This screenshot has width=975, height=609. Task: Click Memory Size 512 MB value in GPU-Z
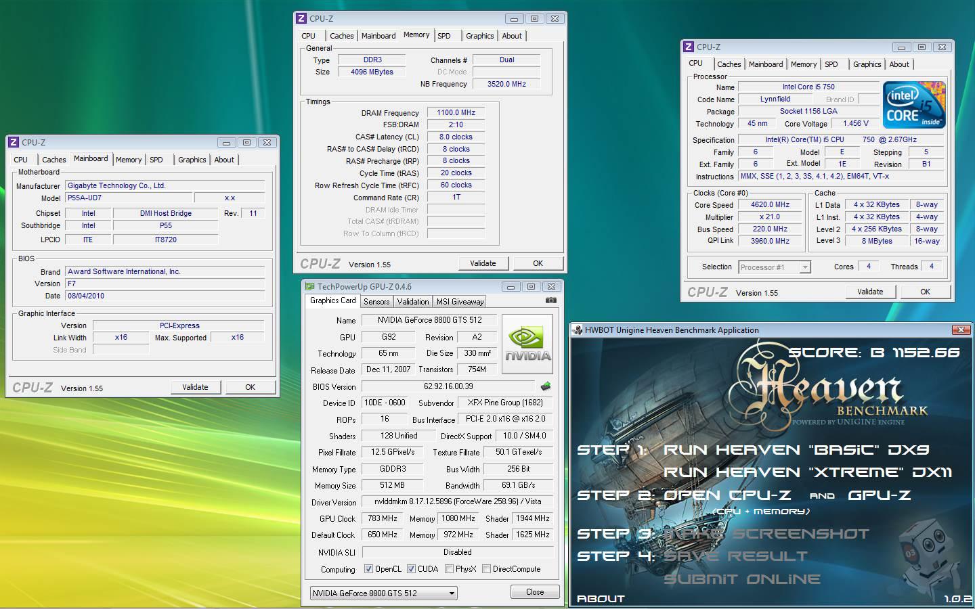[x=392, y=485]
